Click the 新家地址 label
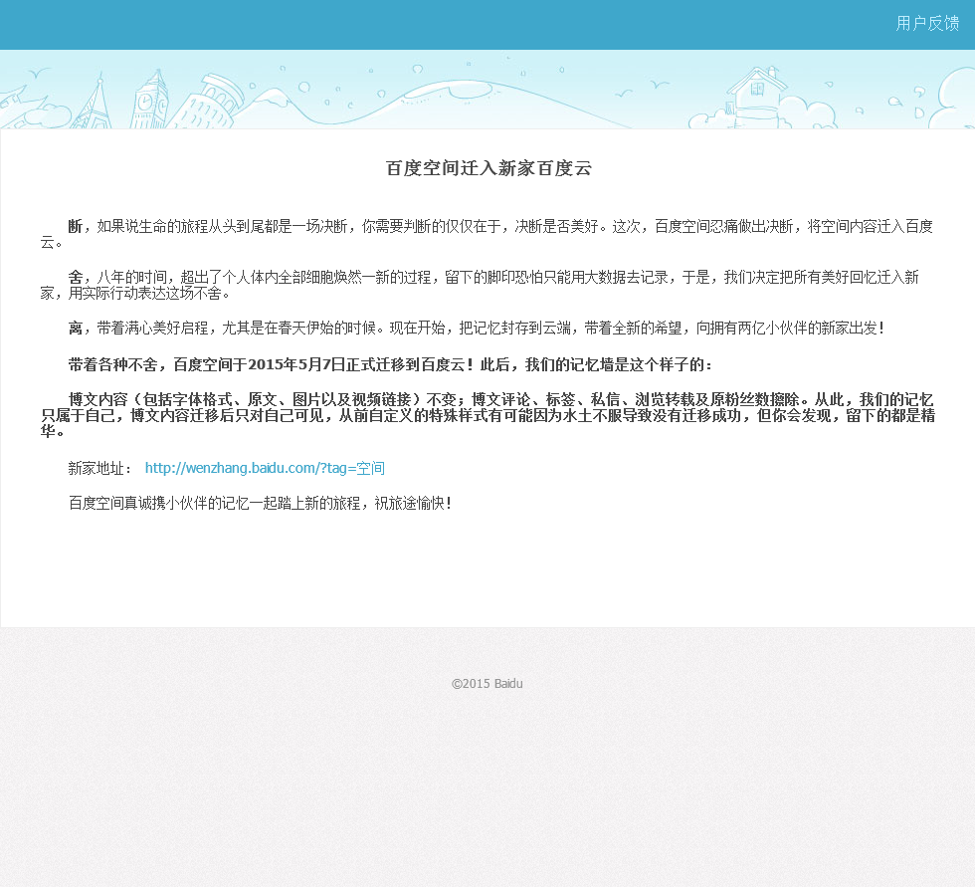975x887 pixels. [x=100, y=468]
